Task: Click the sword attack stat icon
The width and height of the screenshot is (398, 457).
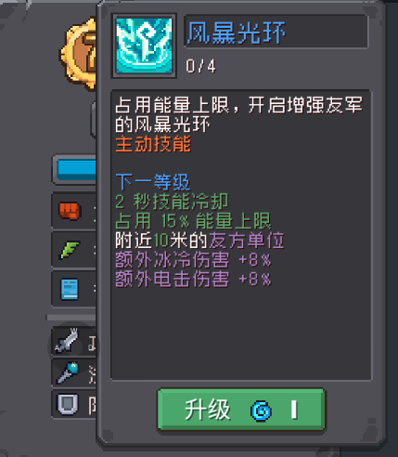Action: 67,341
